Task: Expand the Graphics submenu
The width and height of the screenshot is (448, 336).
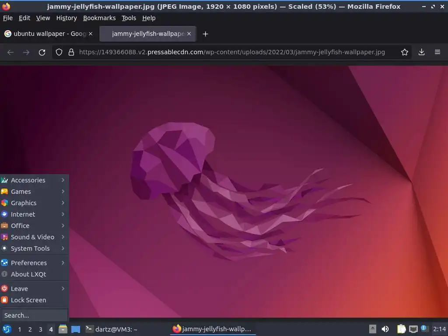Action: pos(34,203)
